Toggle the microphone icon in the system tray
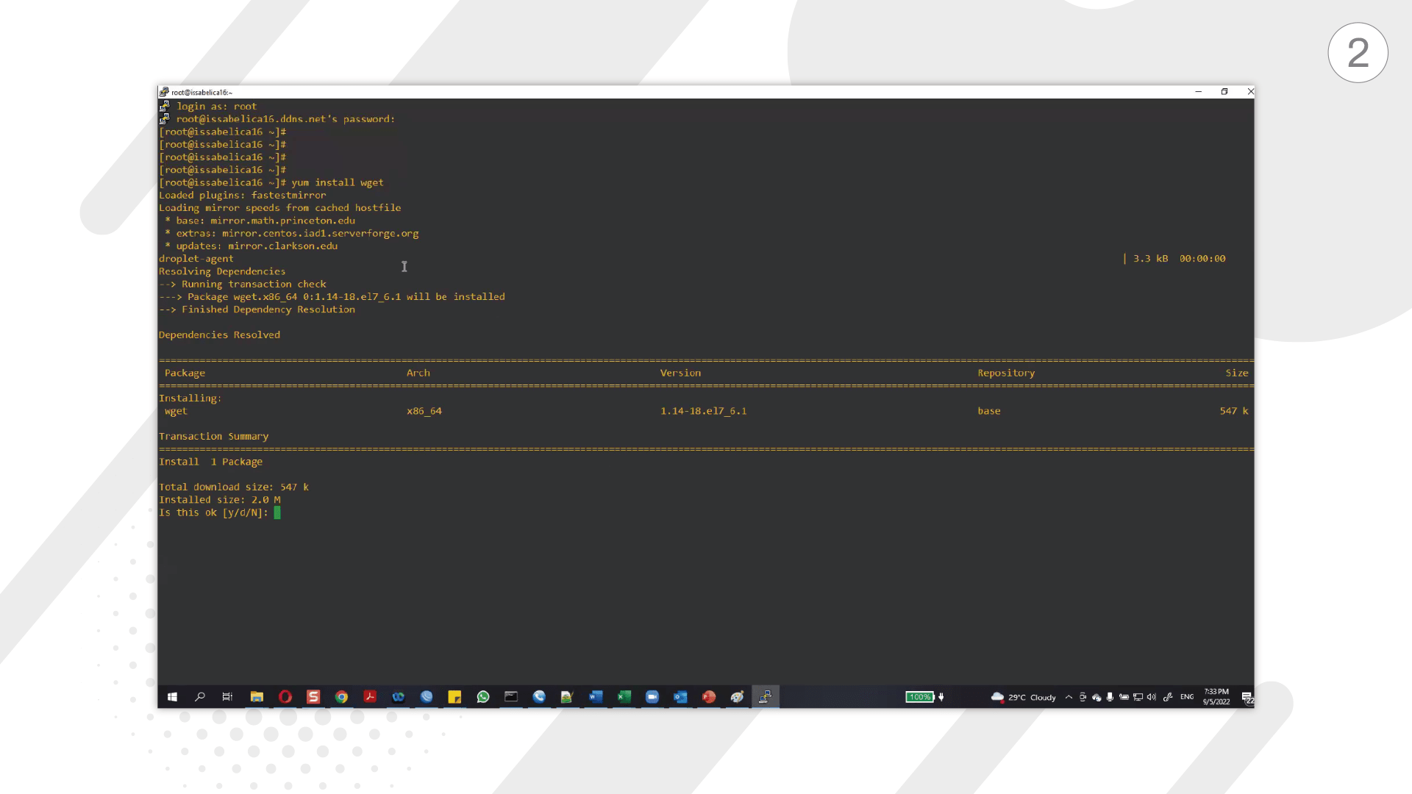This screenshot has height=794, width=1412. click(x=1110, y=697)
